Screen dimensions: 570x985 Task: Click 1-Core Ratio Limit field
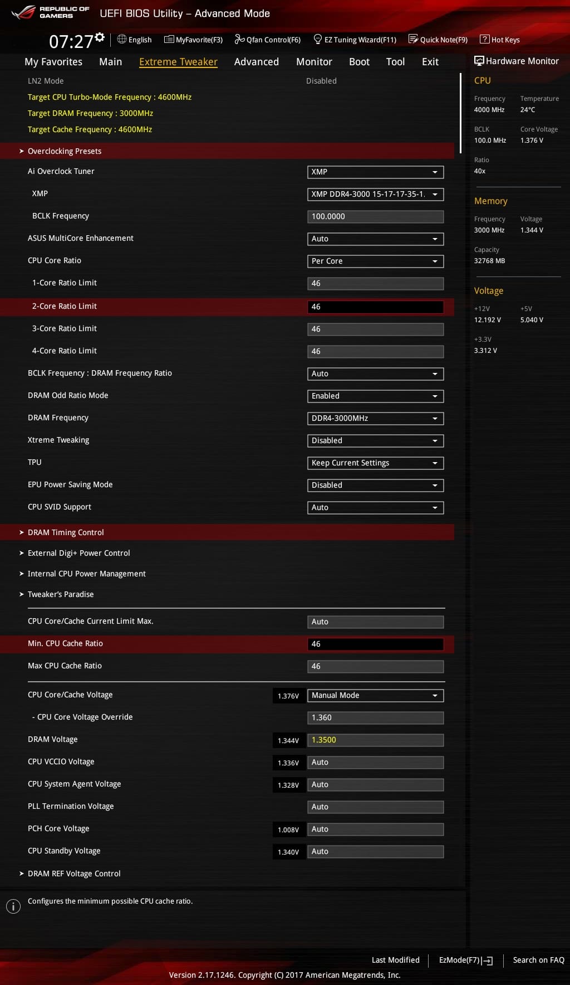click(376, 283)
